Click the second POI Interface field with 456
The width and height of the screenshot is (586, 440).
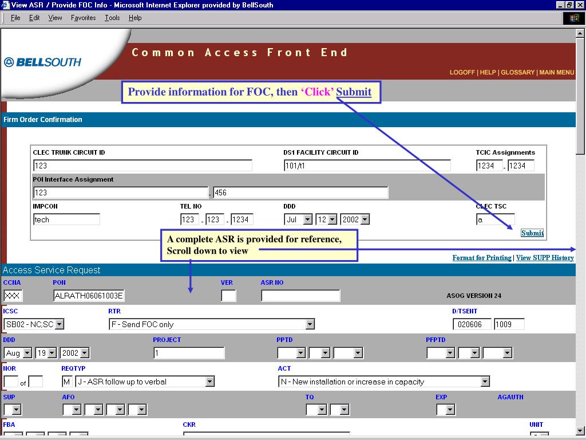(x=300, y=192)
